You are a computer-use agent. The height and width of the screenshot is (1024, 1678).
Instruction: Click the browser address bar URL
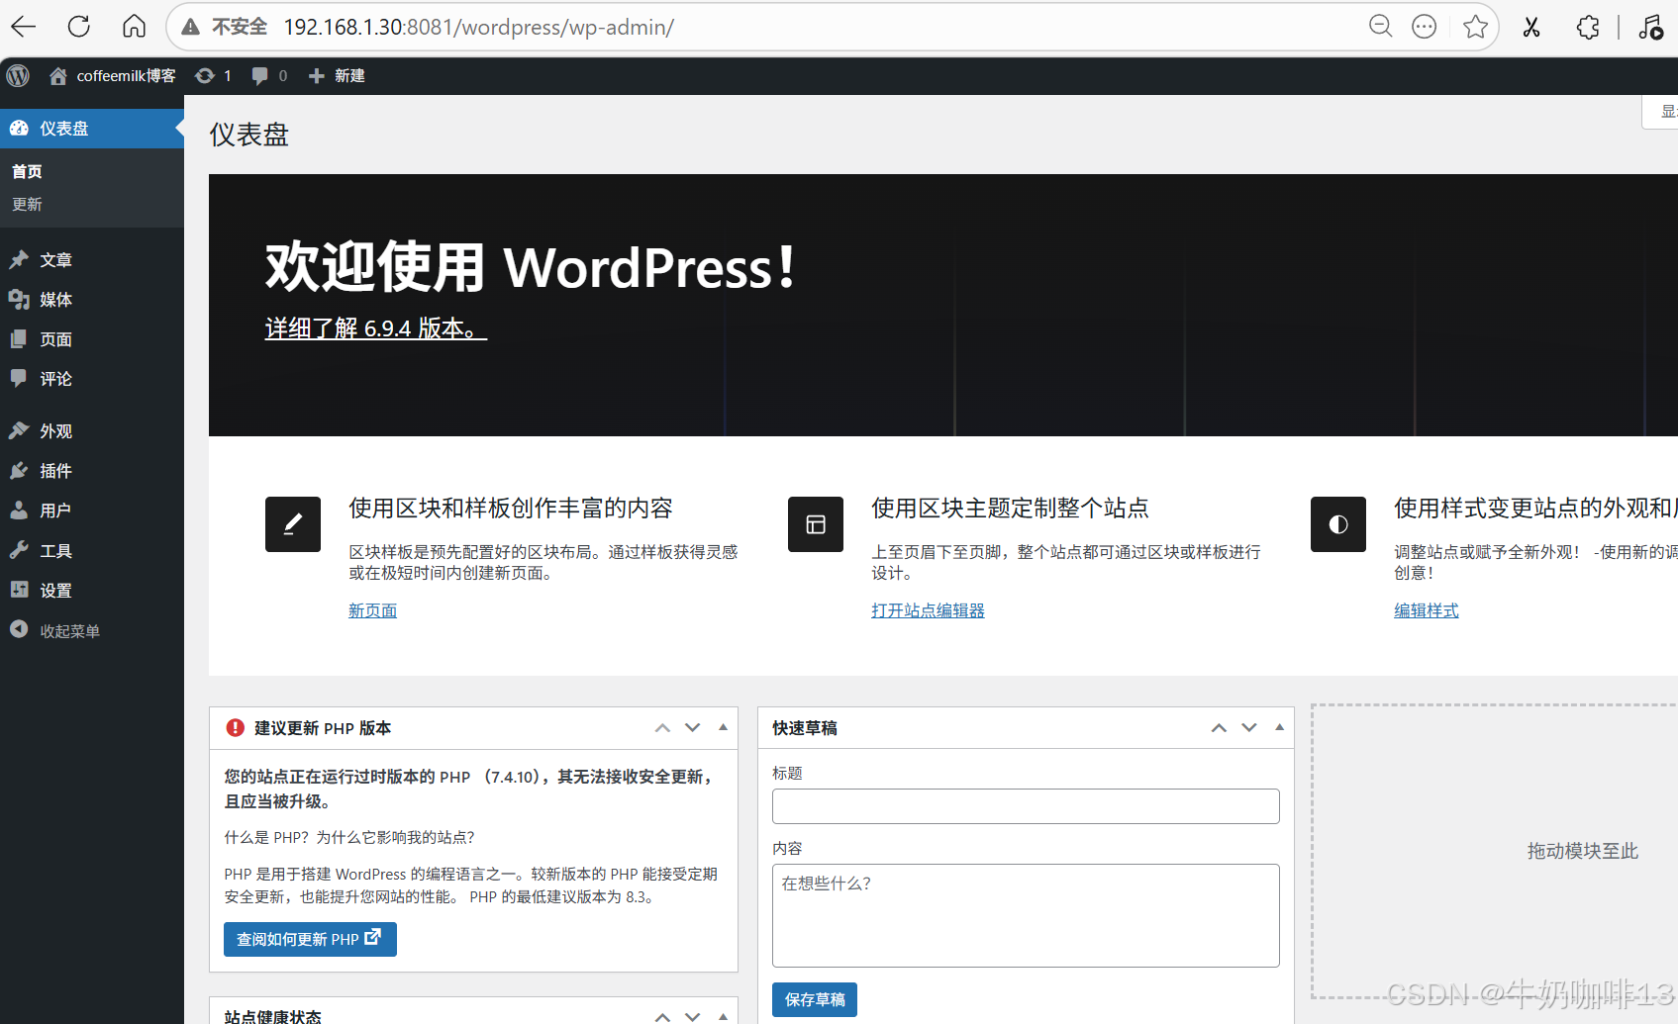(x=478, y=27)
